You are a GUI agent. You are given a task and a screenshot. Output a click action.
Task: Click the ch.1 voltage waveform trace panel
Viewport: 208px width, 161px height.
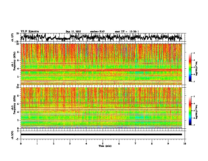(x=102, y=37)
